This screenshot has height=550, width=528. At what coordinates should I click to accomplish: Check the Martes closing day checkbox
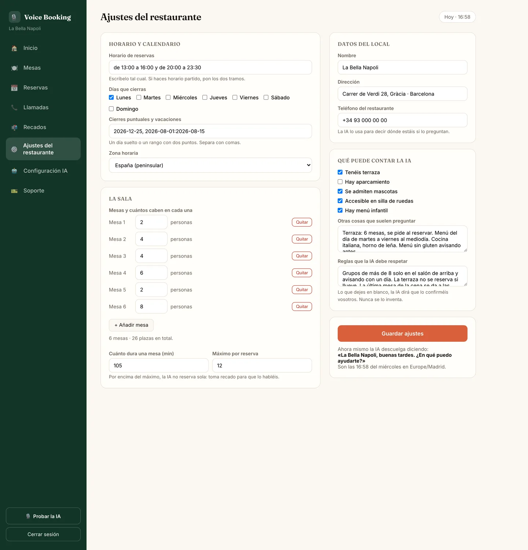139,98
